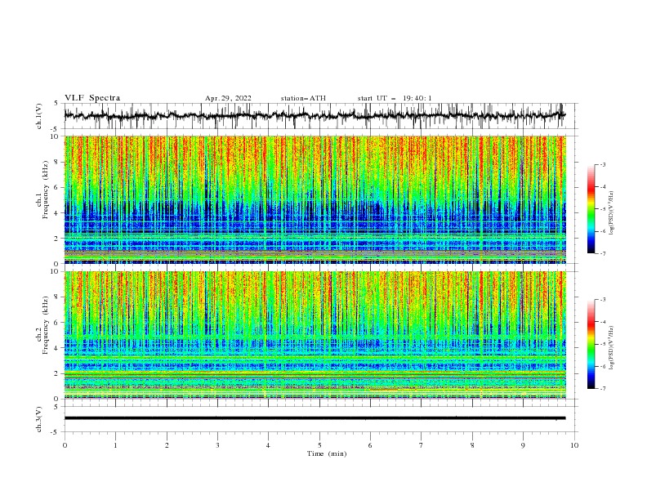This screenshot has height=500, width=647.
Task: Click time axis tick label "0"
Action: (65, 445)
